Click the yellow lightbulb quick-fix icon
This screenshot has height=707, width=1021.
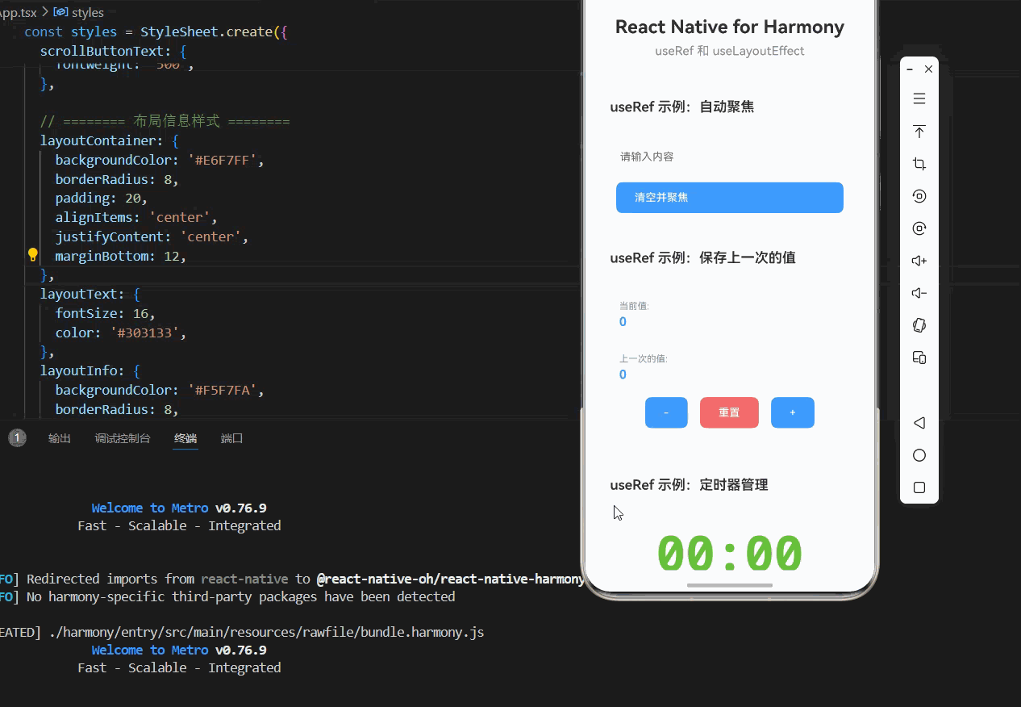pyautogui.click(x=32, y=255)
